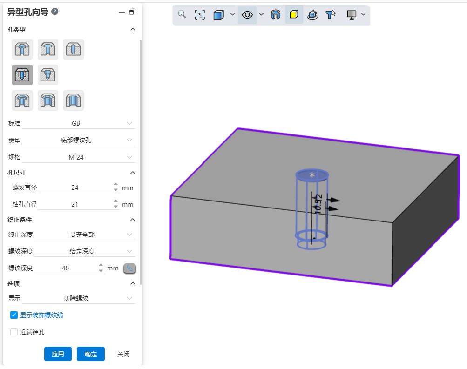Image resolution: width=467 pixels, height=369 pixels.
Task: Toggle the thread depth link button
Action: pyautogui.click(x=129, y=268)
